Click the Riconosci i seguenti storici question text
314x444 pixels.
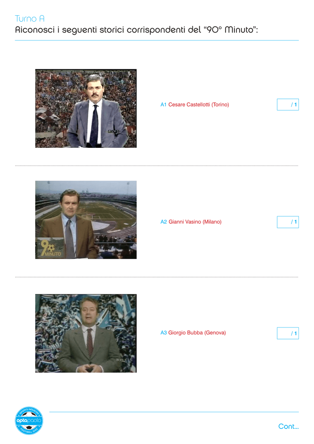coord(136,30)
